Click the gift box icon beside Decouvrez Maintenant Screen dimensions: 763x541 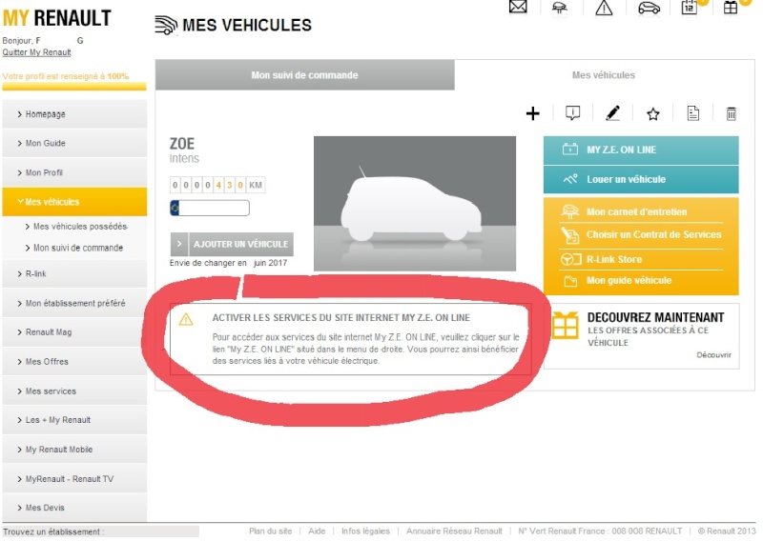click(565, 325)
